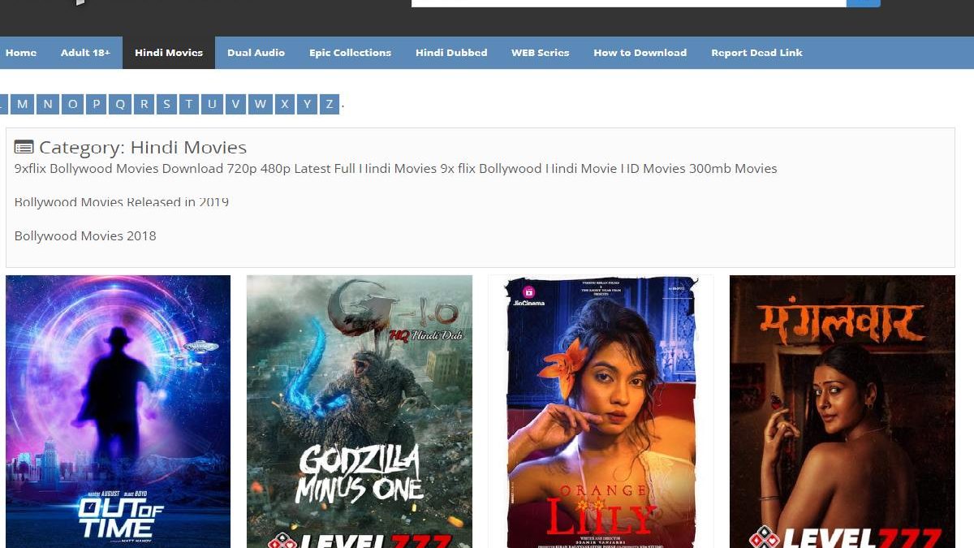
Task: Open the Adult 18+ menu item
Action: 85,53
